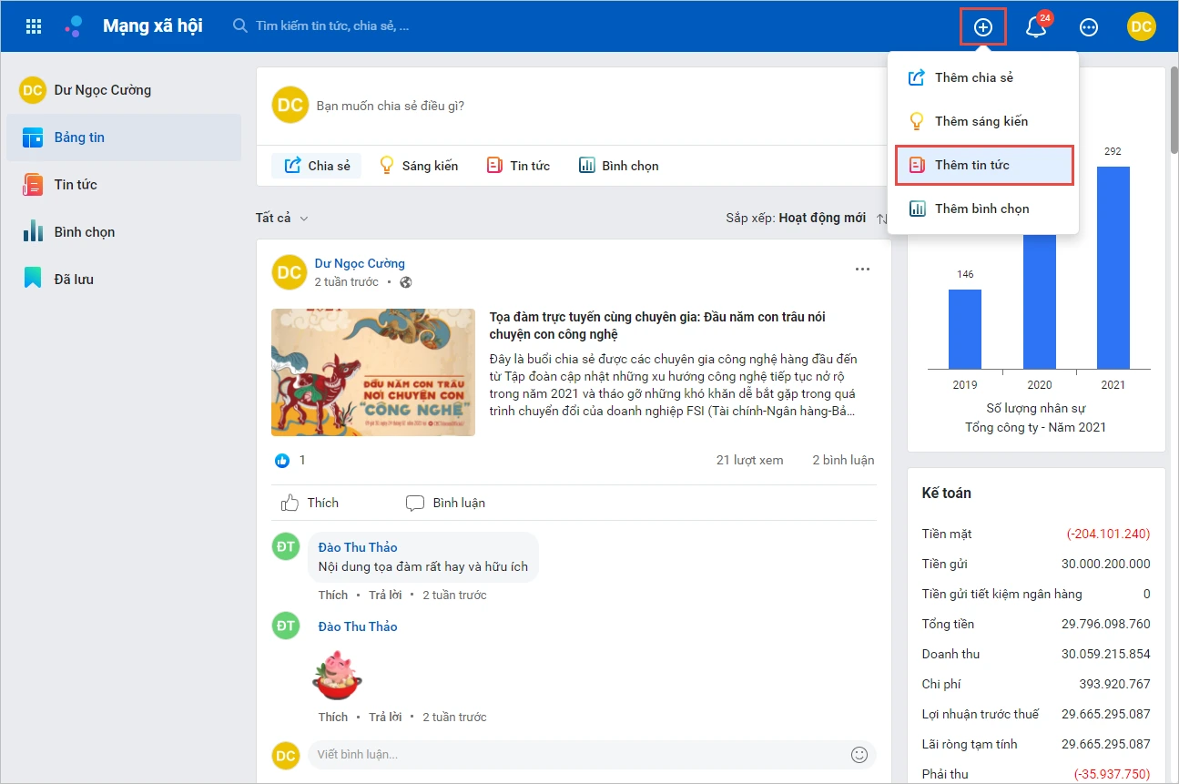Click the plus add-new icon in header
Image resolution: width=1179 pixels, height=784 pixels.
click(x=983, y=26)
